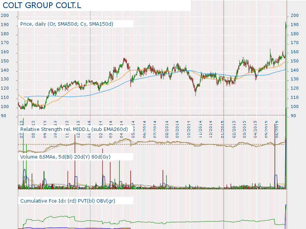Click the Cumulative Fce Idx PVT OBV label

point(68,201)
